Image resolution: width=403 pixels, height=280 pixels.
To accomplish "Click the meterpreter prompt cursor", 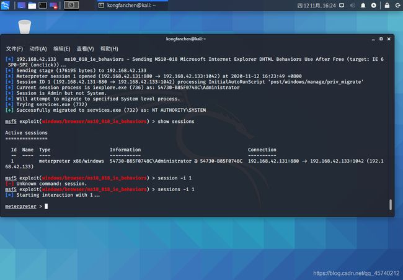I will click(46, 206).
